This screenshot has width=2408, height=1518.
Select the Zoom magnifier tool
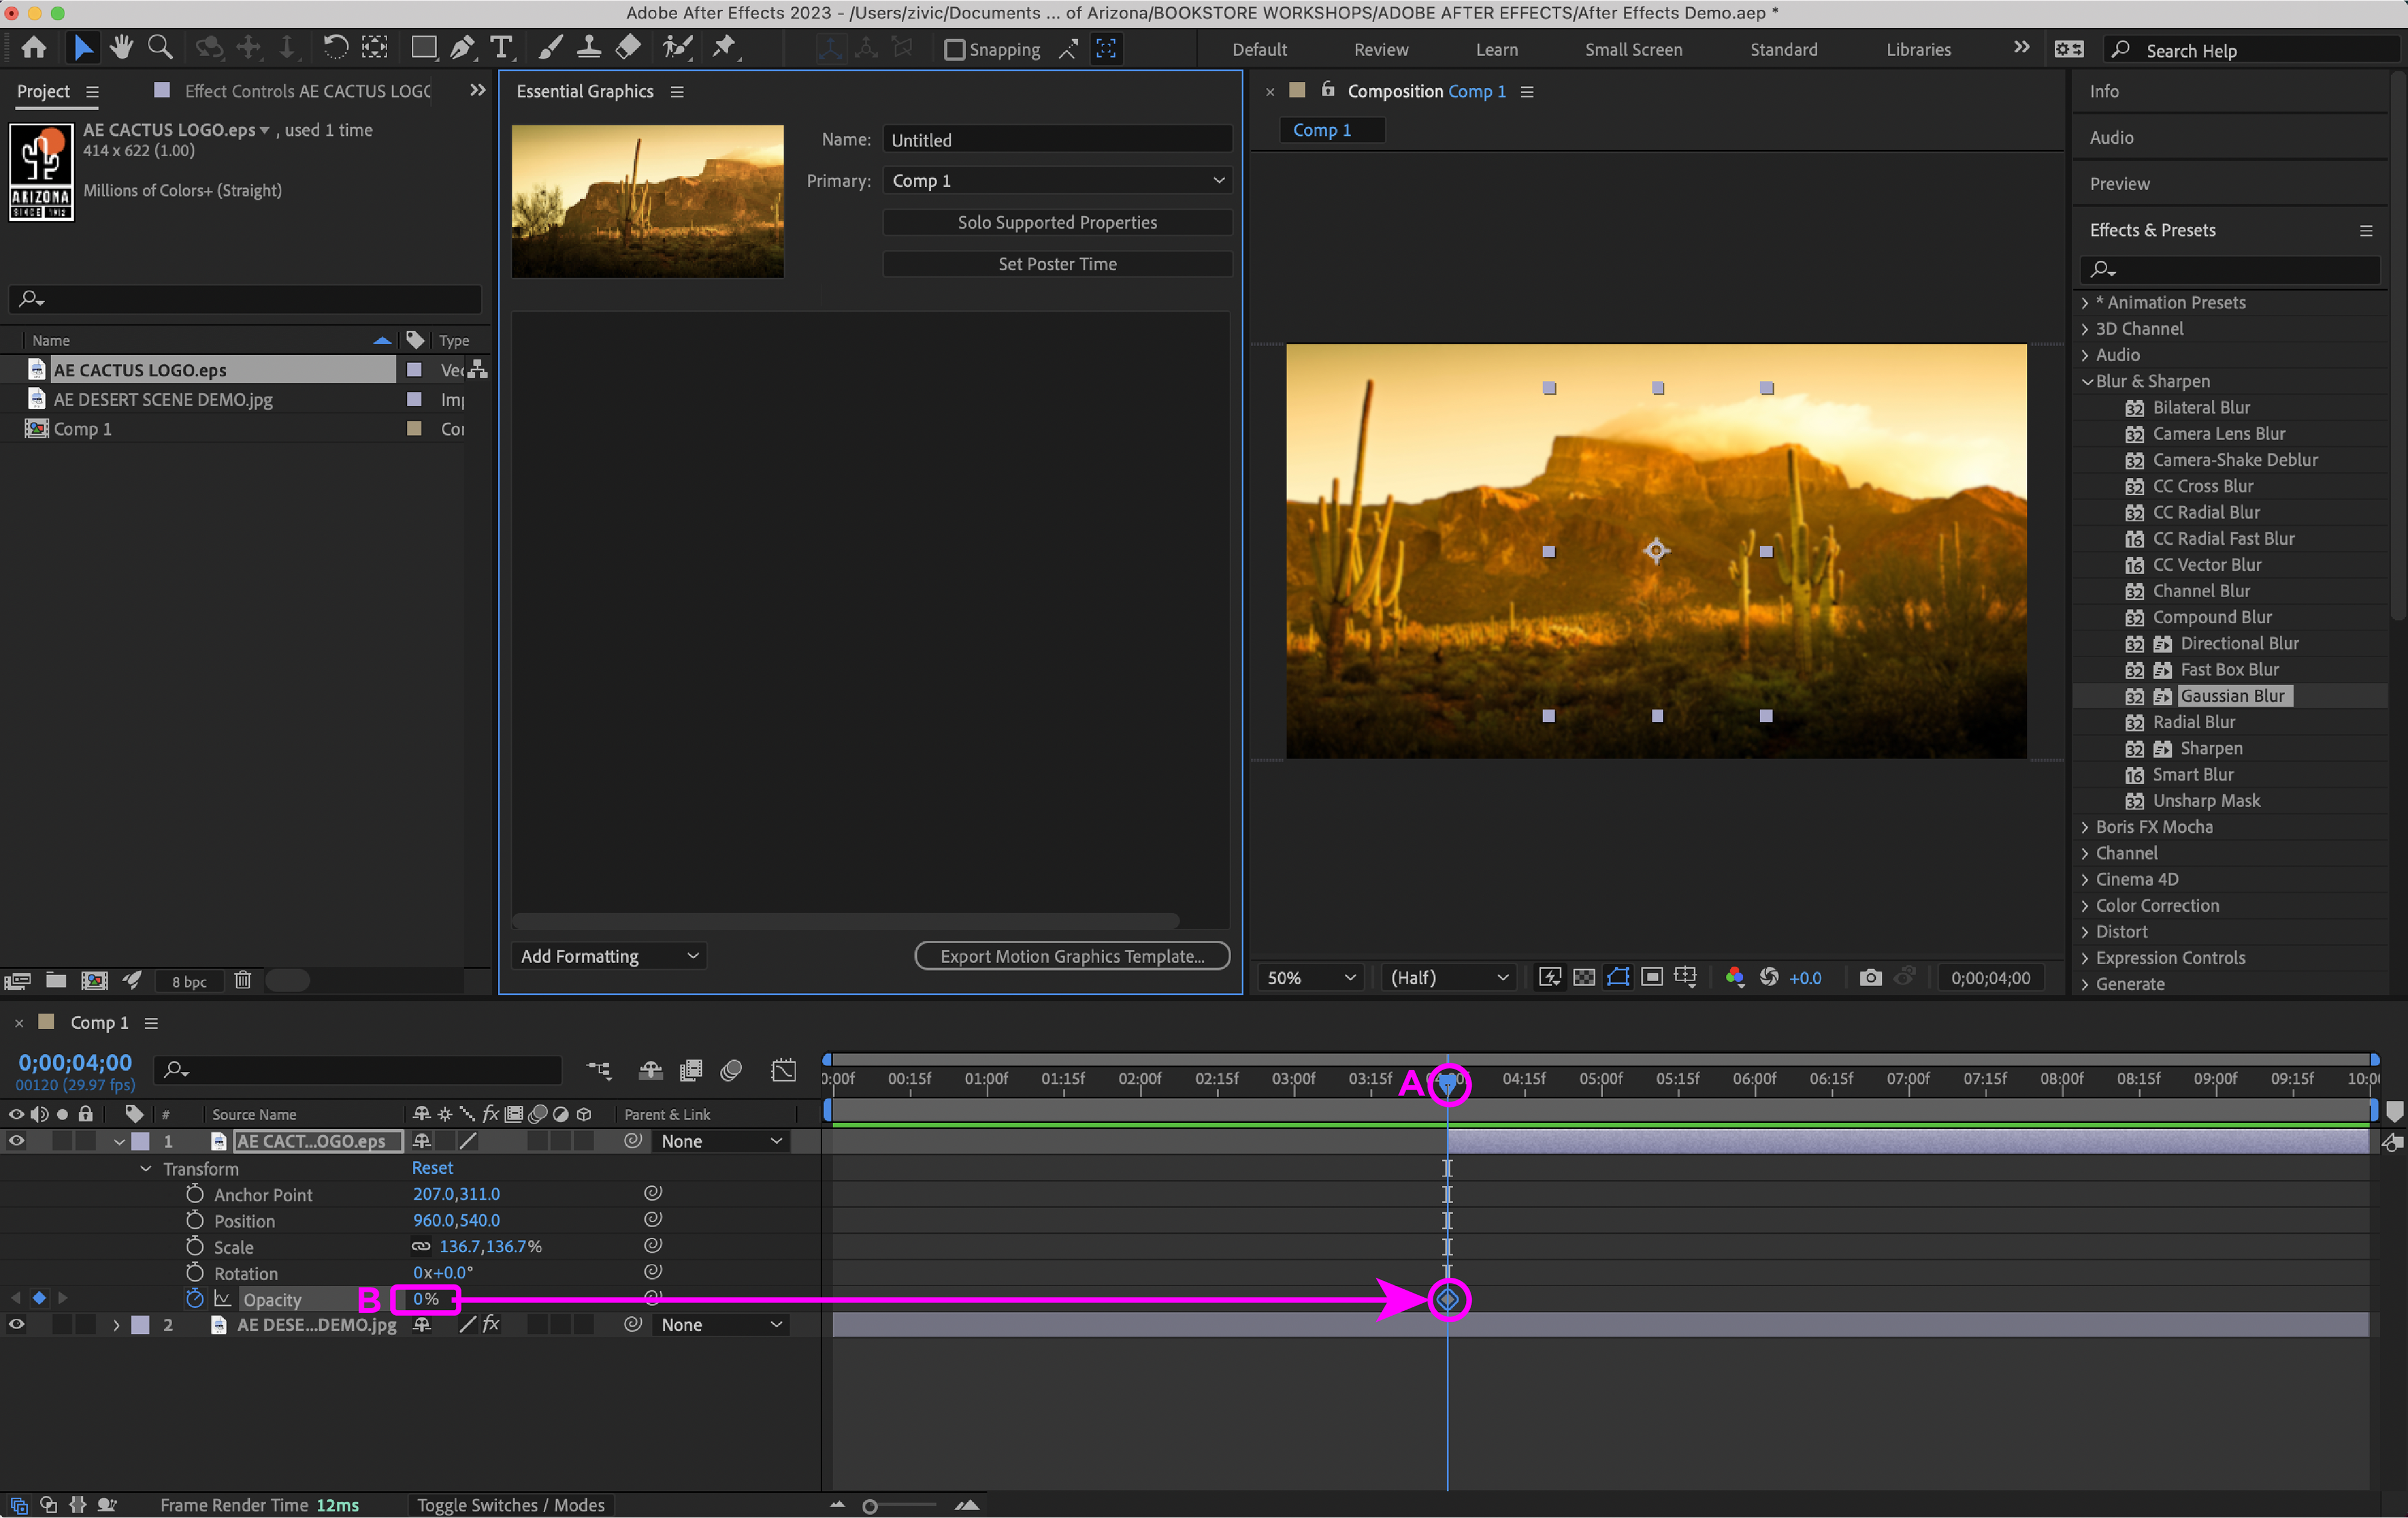[x=159, y=47]
